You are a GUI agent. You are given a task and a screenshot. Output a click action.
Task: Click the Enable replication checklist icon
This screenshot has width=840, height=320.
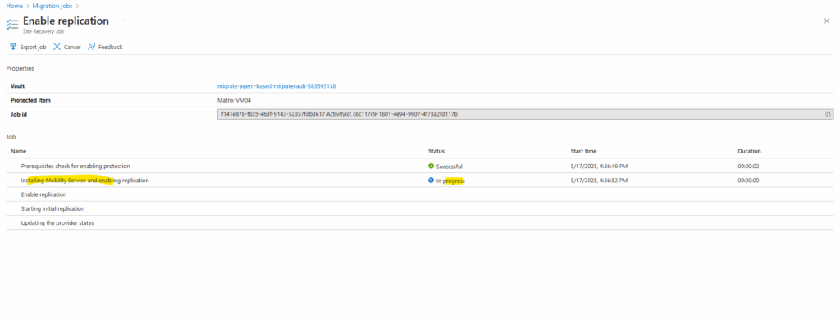(x=11, y=24)
